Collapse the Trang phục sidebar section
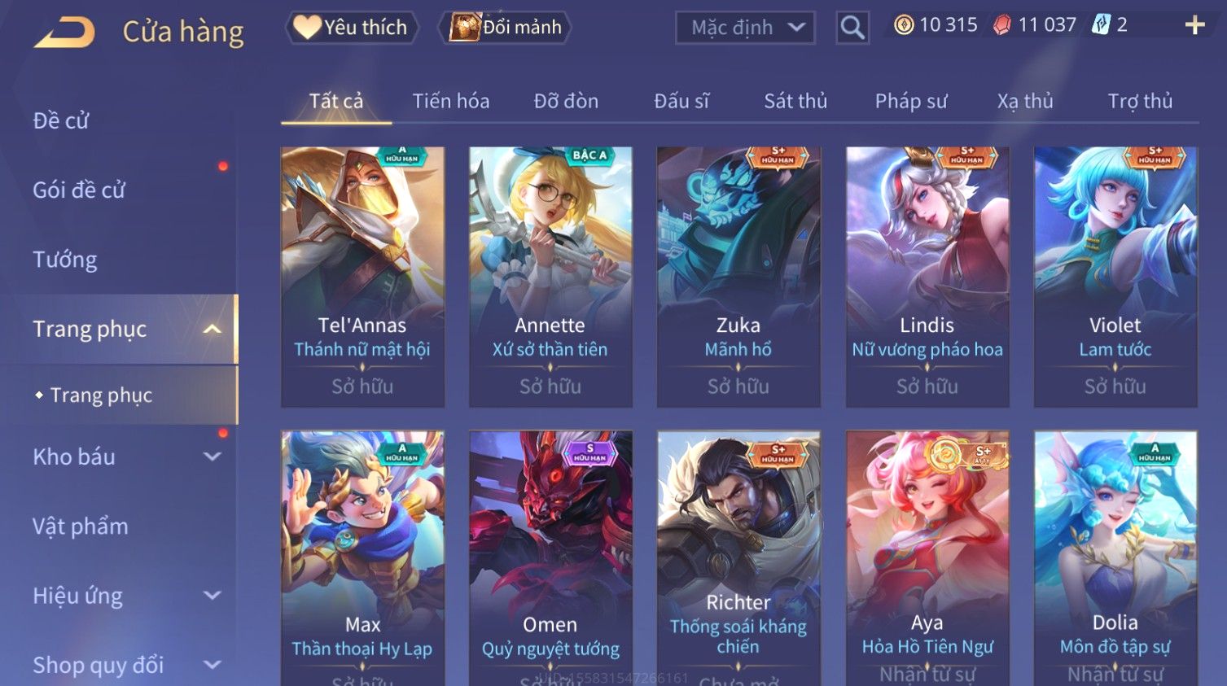The image size is (1227, 686). click(213, 329)
